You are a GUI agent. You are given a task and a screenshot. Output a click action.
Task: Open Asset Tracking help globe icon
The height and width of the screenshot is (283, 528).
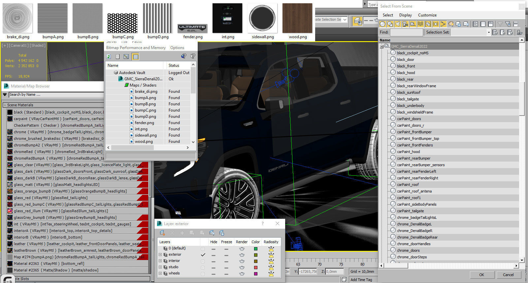pyautogui.click(x=183, y=56)
